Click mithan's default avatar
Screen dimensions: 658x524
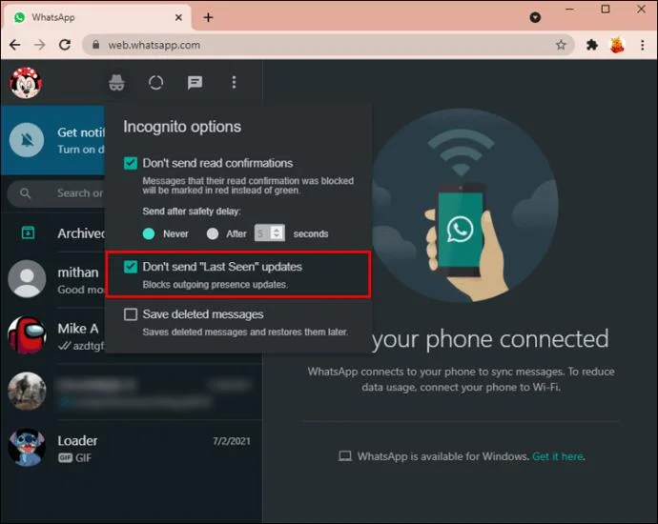[x=27, y=278]
